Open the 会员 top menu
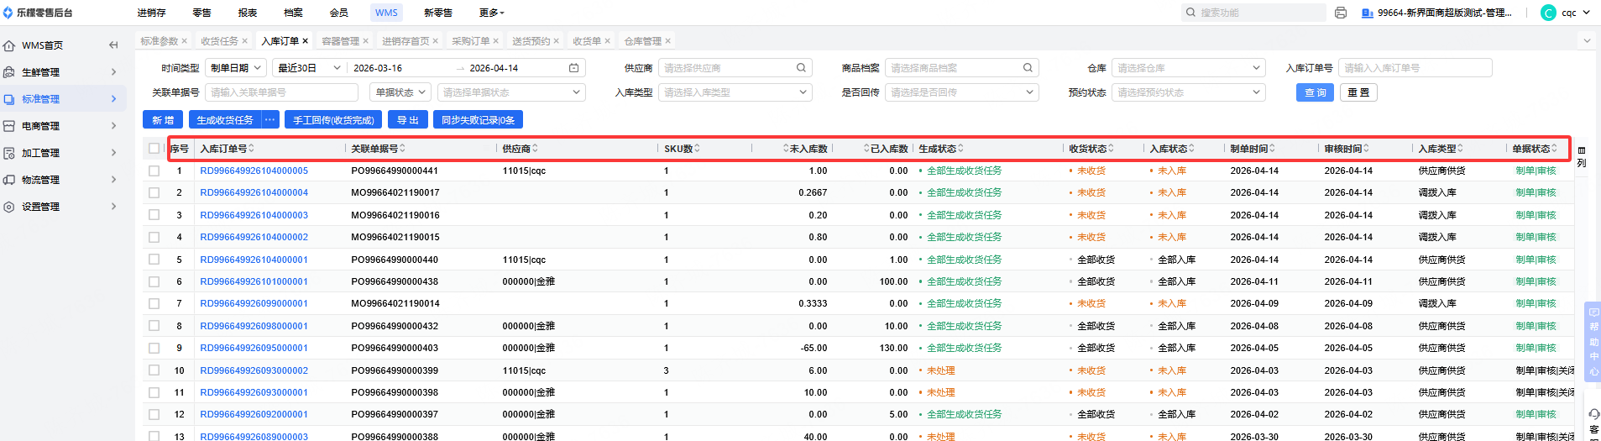The height and width of the screenshot is (441, 1601). click(339, 13)
